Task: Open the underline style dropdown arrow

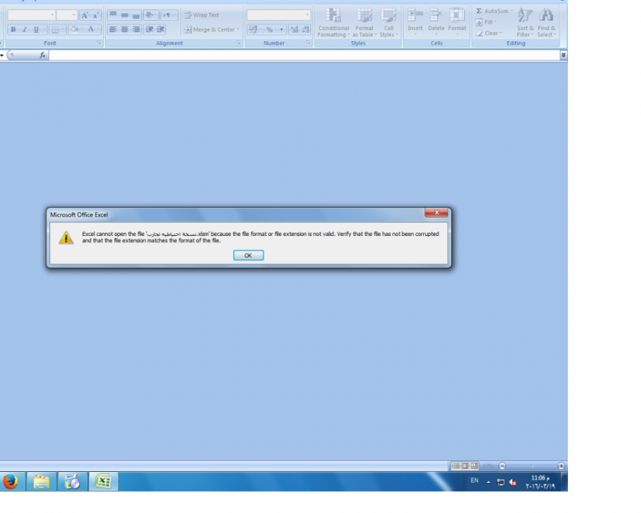Action: (44, 29)
